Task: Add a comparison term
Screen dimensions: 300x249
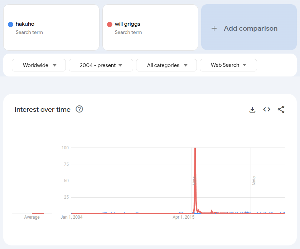Action: (249, 27)
